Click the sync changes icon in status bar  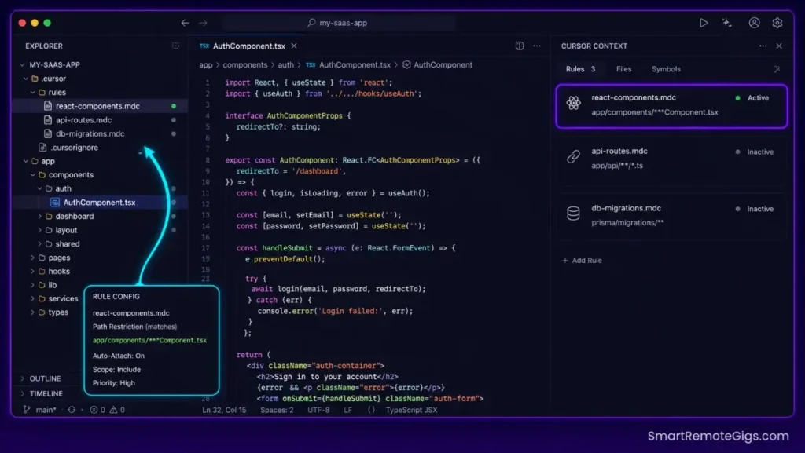tap(72, 410)
